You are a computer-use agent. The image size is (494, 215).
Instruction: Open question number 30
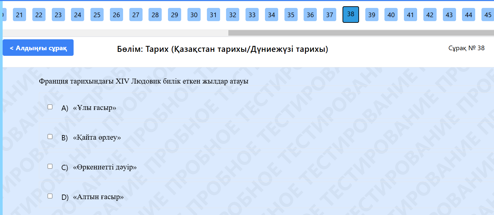(x=194, y=15)
